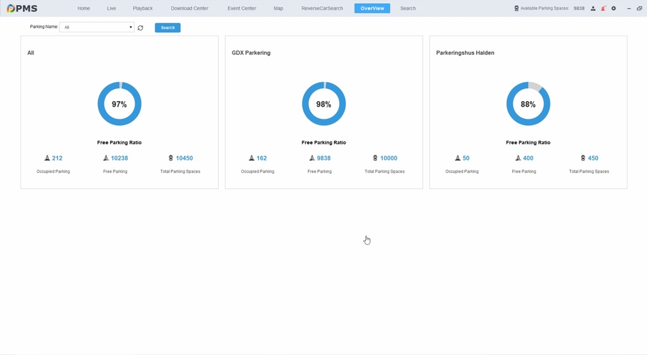647x355 pixels.
Task: Open the user account icon
Action: tap(593, 8)
